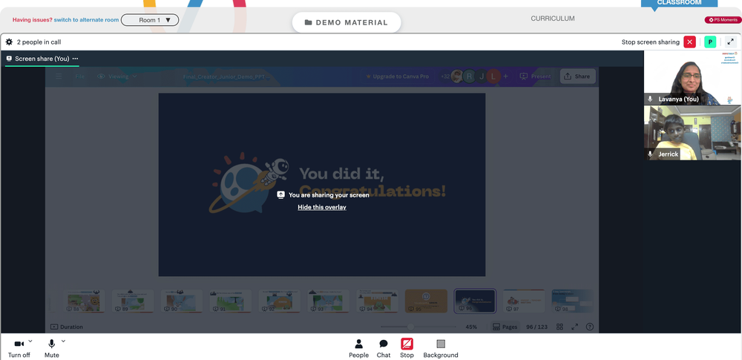Select Lavanya (You) video tile
The width and height of the screenshot is (742, 360).
coord(692,78)
